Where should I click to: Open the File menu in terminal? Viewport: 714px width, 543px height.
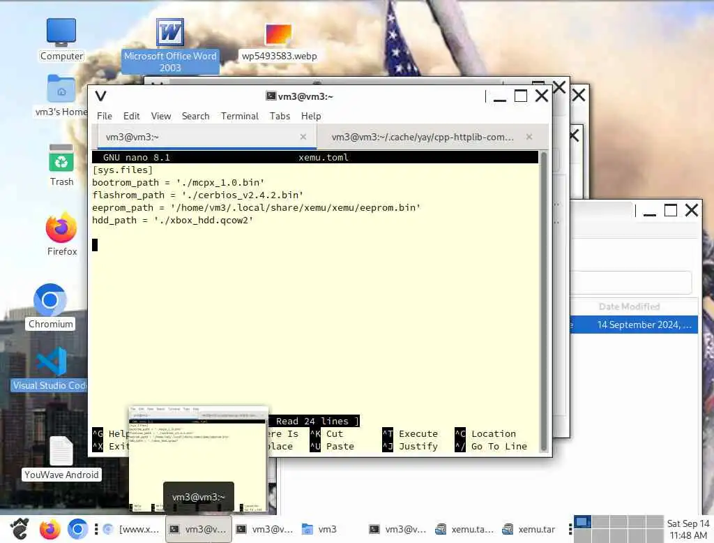[x=105, y=117]
